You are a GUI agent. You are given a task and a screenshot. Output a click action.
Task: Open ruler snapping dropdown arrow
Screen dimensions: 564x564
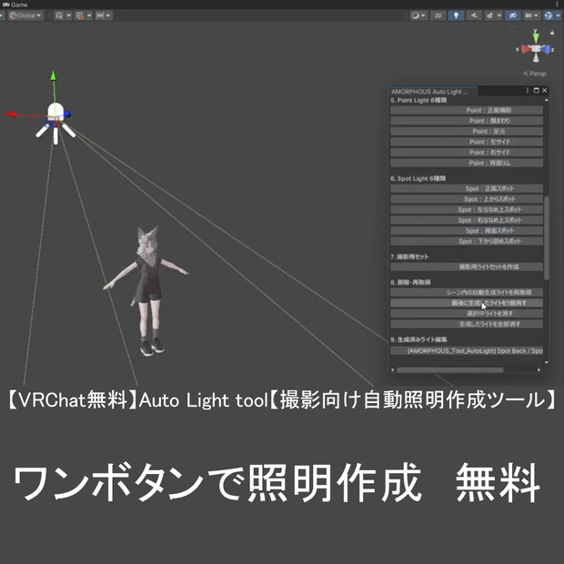(108, 15)
